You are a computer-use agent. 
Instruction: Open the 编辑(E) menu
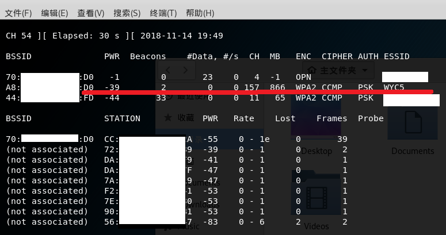pyautogui.click(x=55, y=13)
